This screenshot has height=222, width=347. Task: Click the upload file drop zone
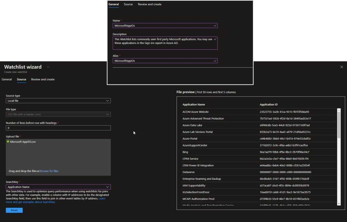58,157
